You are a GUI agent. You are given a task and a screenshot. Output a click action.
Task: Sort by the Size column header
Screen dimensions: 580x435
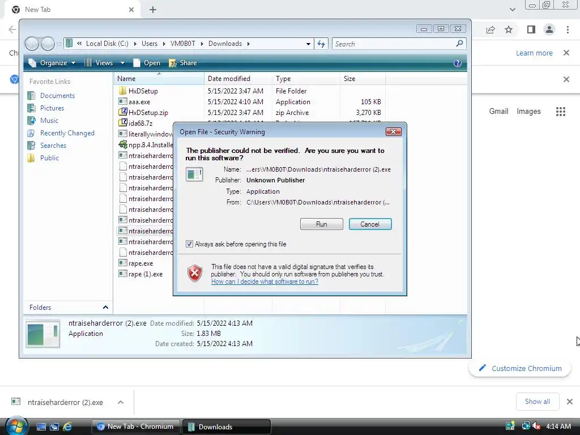coord(362,78)
